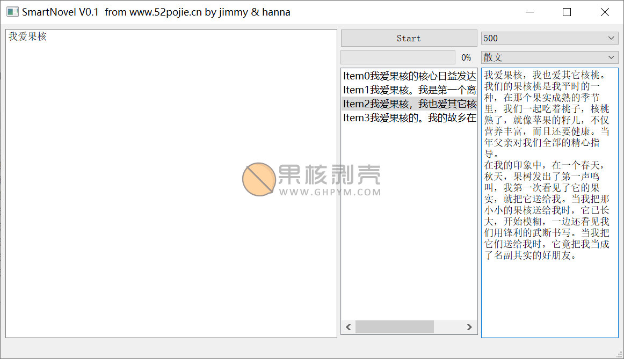Image resolution: width=624 pixels, height=359 pixels.
Task: Minimize the SmartNovel window
Action: coord(530,12)
